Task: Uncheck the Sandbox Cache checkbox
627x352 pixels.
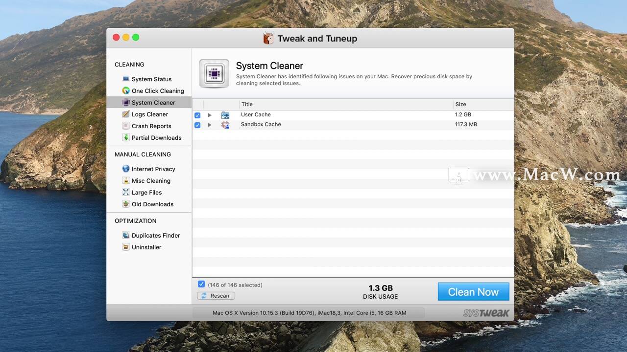Action: [x=197, y=125]
